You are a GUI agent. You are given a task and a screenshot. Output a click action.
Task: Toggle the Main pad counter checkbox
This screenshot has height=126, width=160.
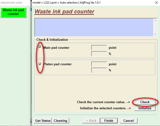click(40, 47)
